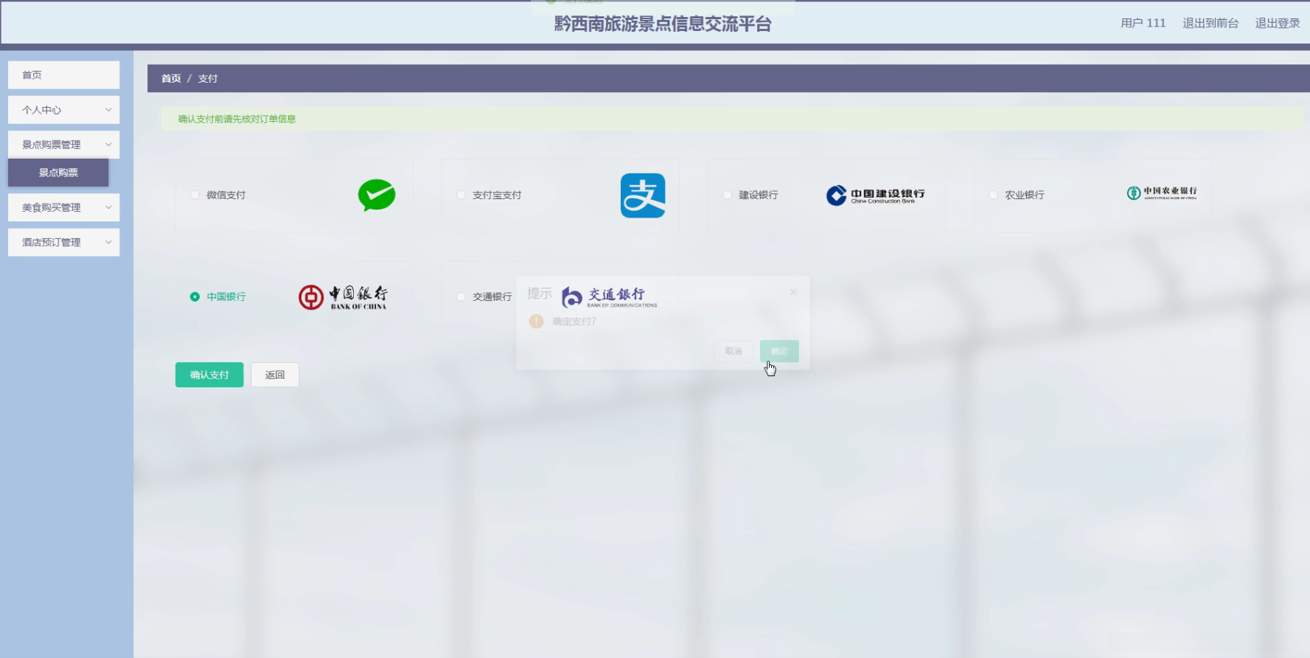Click the 支付 breadcrumb text
This screenshot has height=658, width=1310.
point(208,78)
